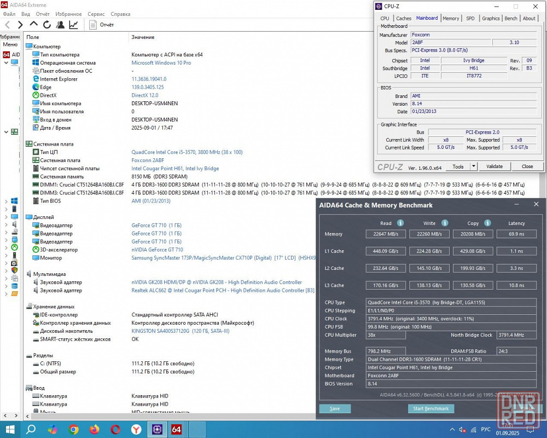Open the user-shaped toolbar icon in AIDA64
Image resolution: width=547 pixels, height=438 pixels.
coord(60,25)
